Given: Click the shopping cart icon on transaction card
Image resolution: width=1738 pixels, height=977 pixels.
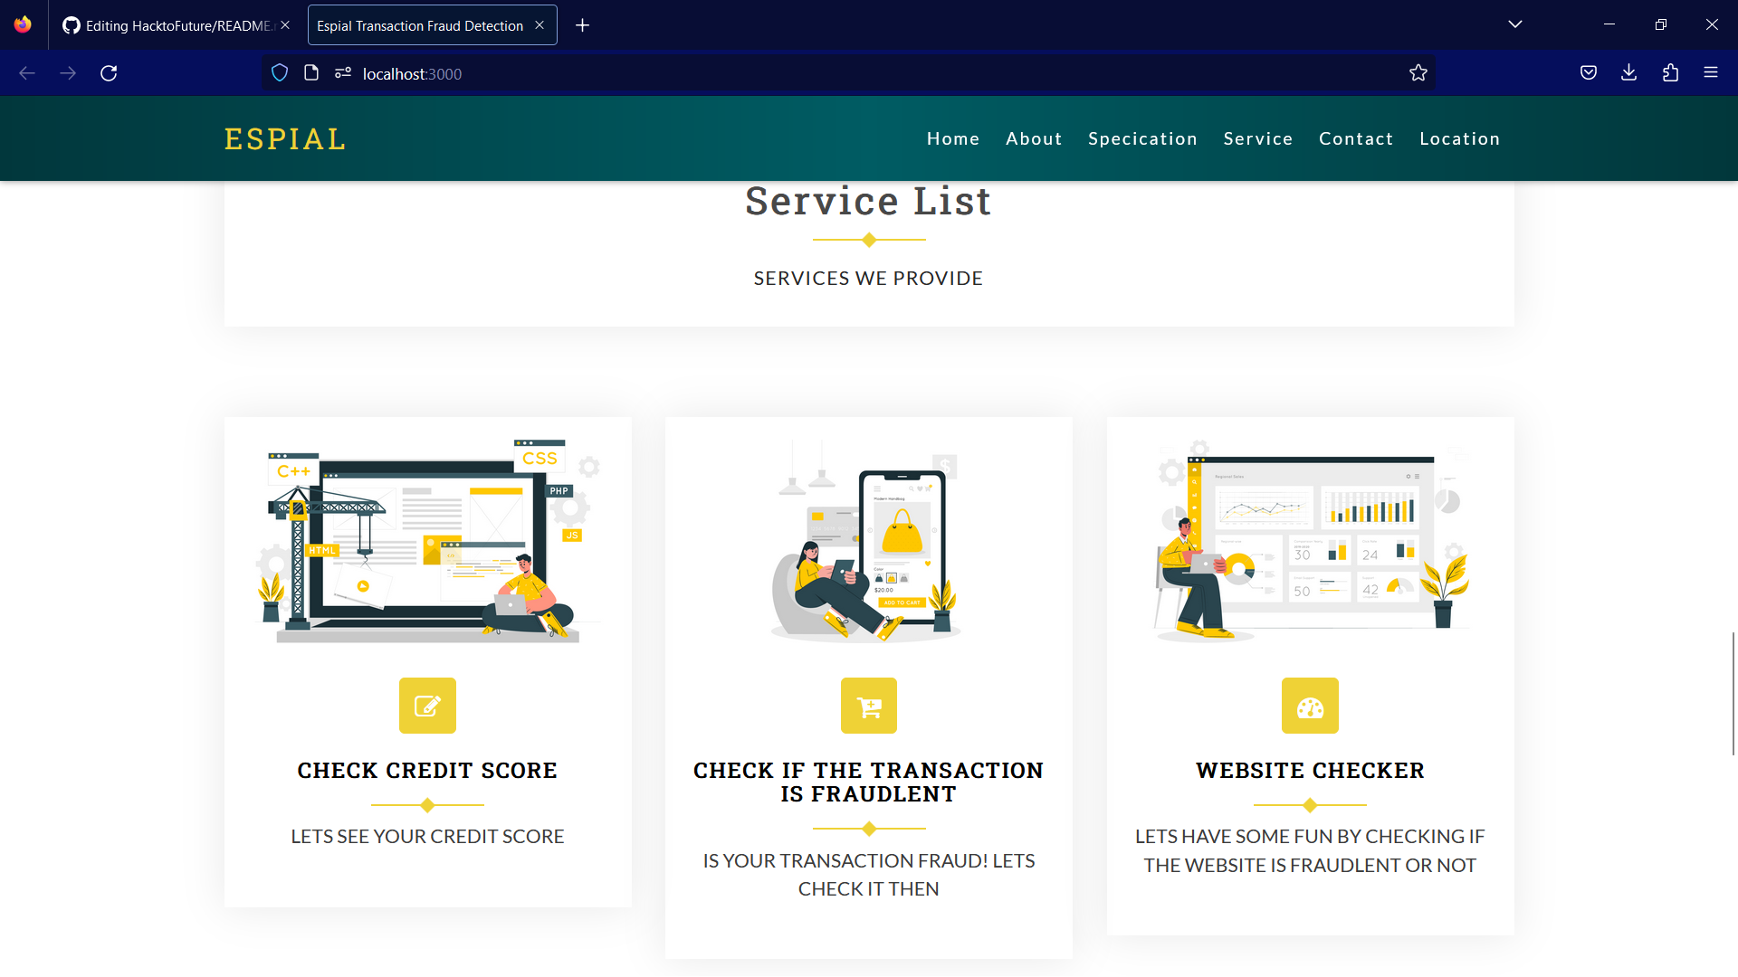Looking at the screenshot, I should (868, 706).
